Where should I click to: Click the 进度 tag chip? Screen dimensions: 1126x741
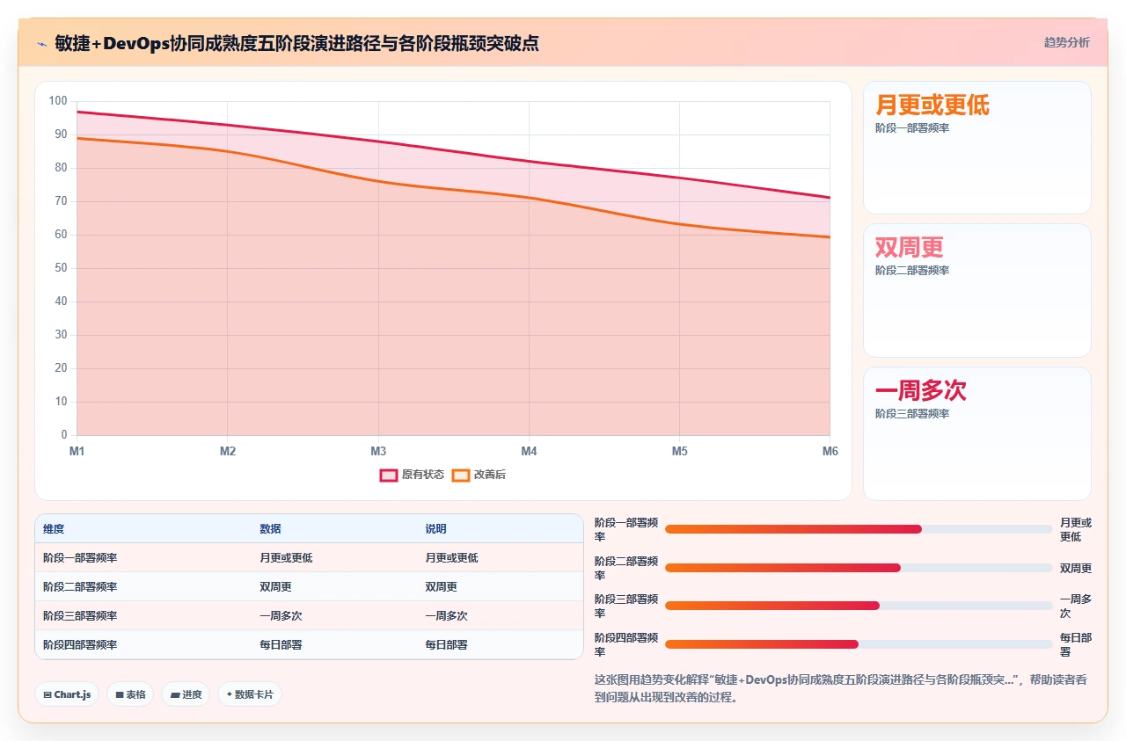point(186,694)
